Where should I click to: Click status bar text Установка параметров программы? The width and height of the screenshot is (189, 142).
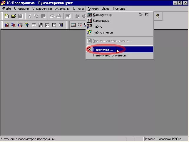click(28, 139)
